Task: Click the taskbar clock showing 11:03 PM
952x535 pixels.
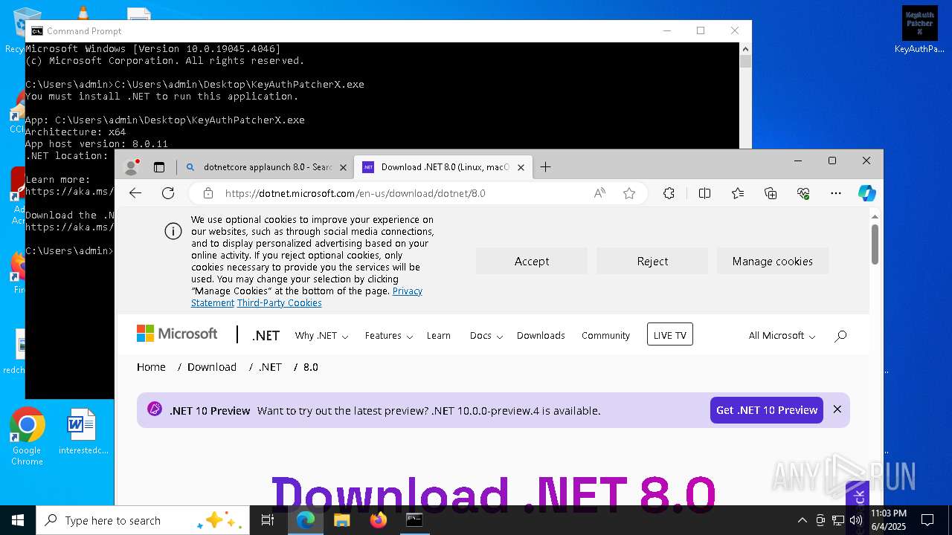Action: [889, 520]
